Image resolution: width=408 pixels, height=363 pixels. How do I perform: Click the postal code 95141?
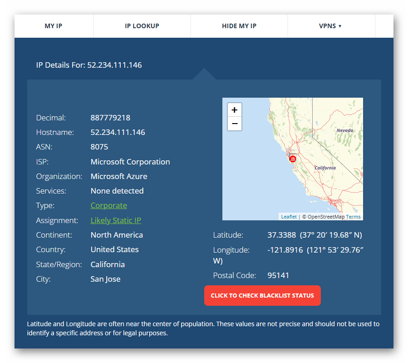click(278, 275)
